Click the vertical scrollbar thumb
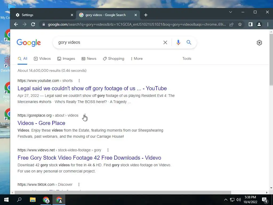 (271, 59)
